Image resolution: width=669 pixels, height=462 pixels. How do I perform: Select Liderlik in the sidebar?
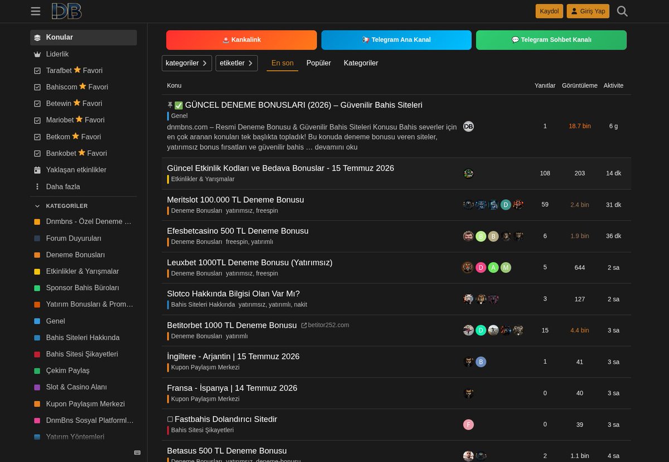tap(83, 54)
